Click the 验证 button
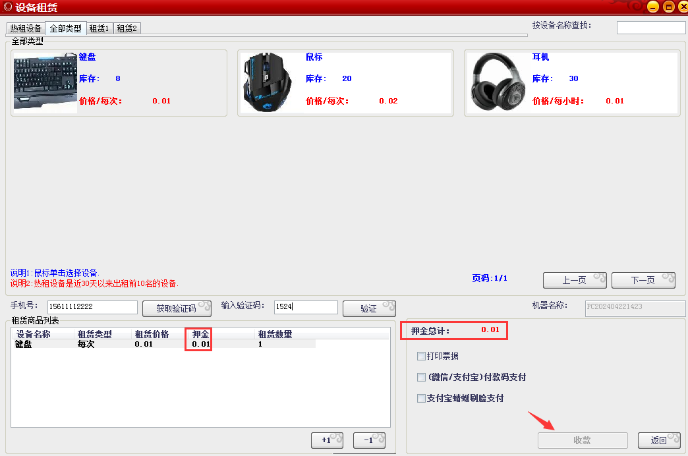The image size is (688, 456). 368,308
